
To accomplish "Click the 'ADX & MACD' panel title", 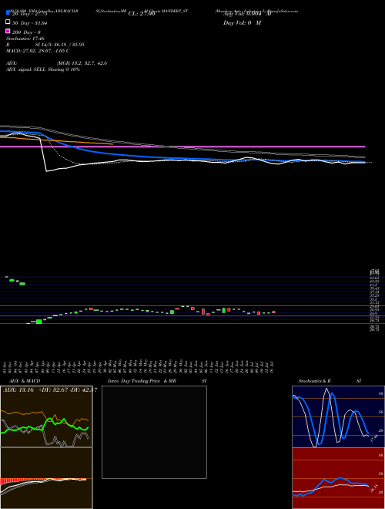I will click(25, 381).
